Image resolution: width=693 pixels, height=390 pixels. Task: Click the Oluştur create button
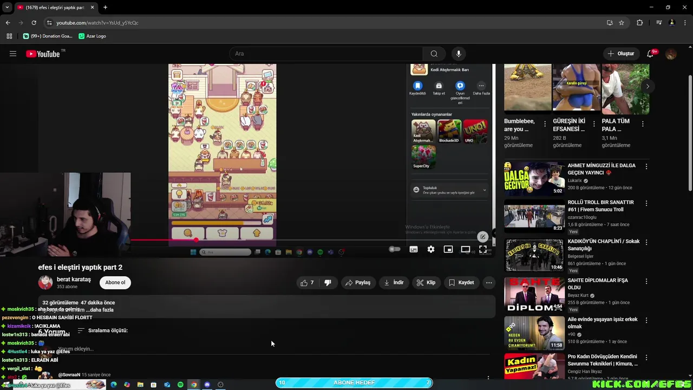620,54
